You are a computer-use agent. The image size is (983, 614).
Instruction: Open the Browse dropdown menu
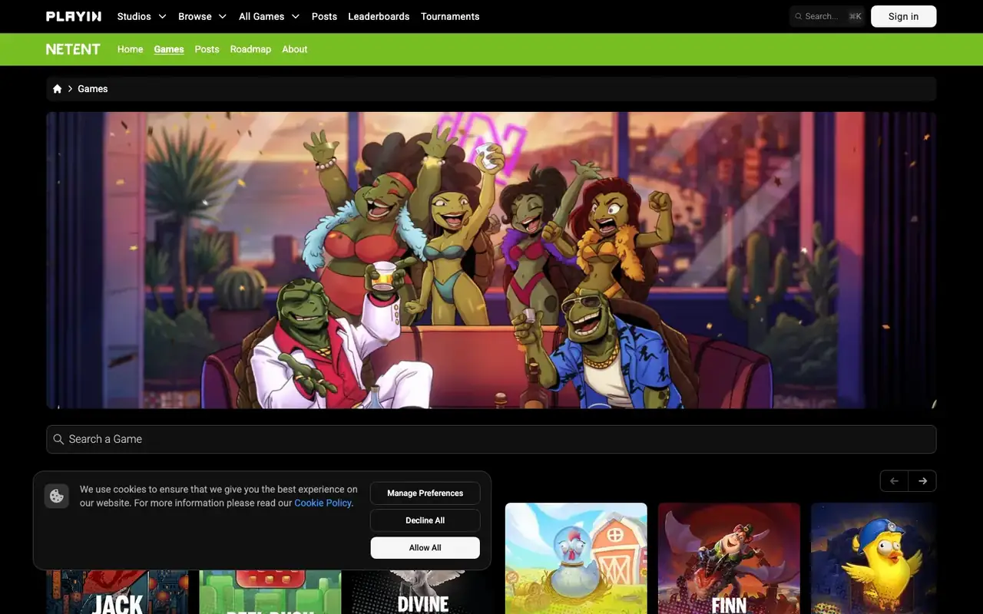(203, 16)
